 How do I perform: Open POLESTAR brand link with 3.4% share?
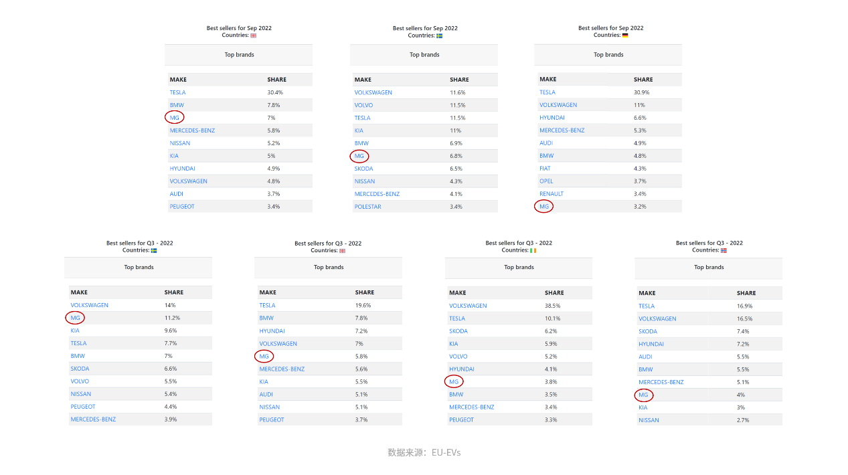pos(367,207)
